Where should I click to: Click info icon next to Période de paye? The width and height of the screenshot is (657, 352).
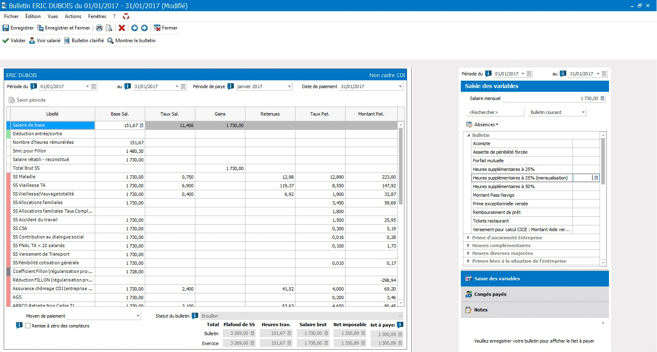click(231, 86)
